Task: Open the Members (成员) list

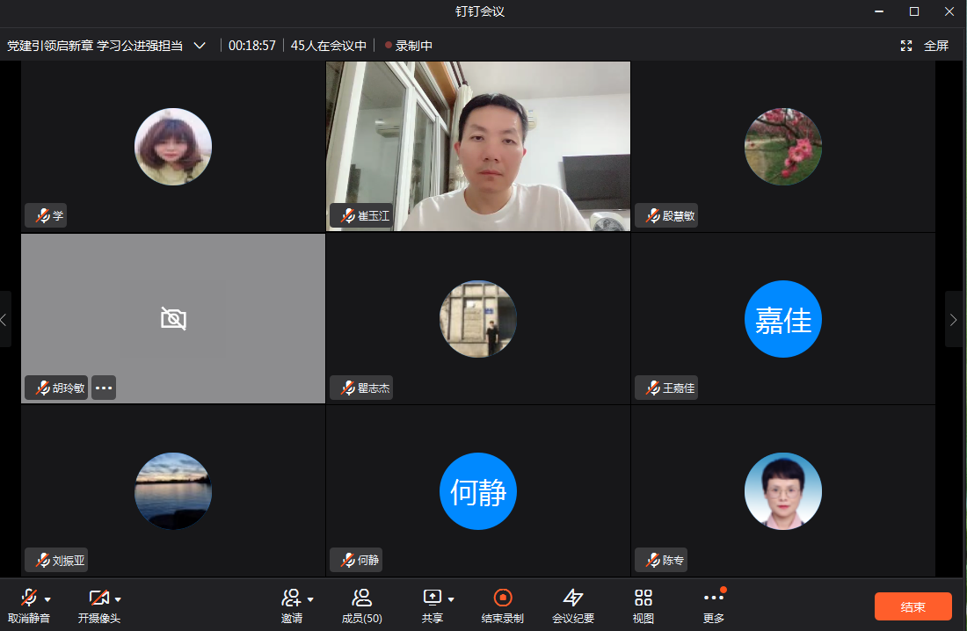Action: click(x=361, y=598)
